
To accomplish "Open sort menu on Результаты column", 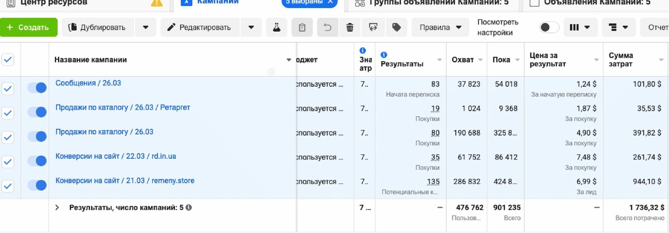I will [439, 60].
